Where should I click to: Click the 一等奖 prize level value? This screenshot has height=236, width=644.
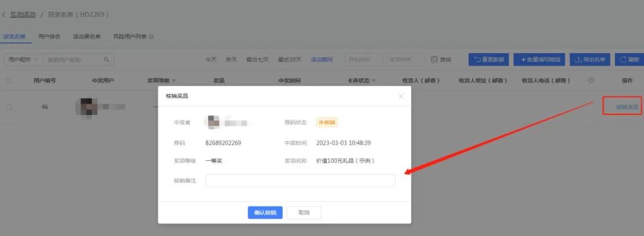point(213,161)
